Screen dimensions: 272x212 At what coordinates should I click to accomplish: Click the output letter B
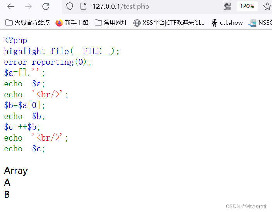[x=7, y=194]
